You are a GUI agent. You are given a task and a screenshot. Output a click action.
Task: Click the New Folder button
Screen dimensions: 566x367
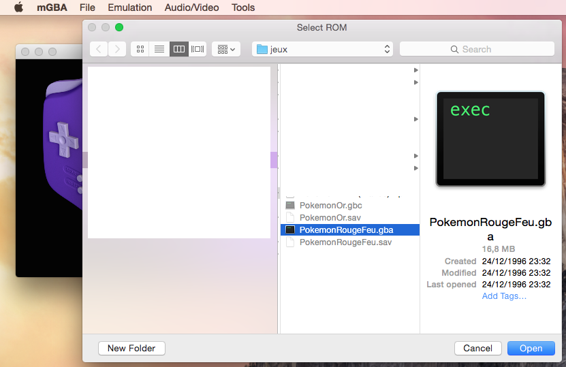click(x=131, y=348)
